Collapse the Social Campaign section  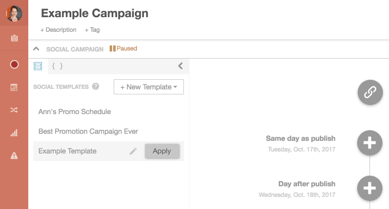pyautogui.click(x=36, y=49)
